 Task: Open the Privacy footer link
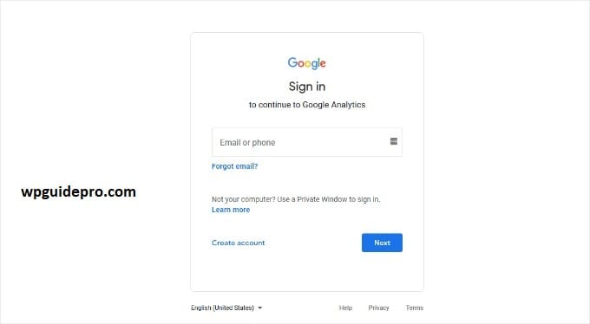(378, 308)
